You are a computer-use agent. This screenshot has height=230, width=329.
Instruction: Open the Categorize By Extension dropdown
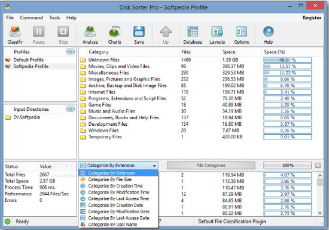pos(118,165)
